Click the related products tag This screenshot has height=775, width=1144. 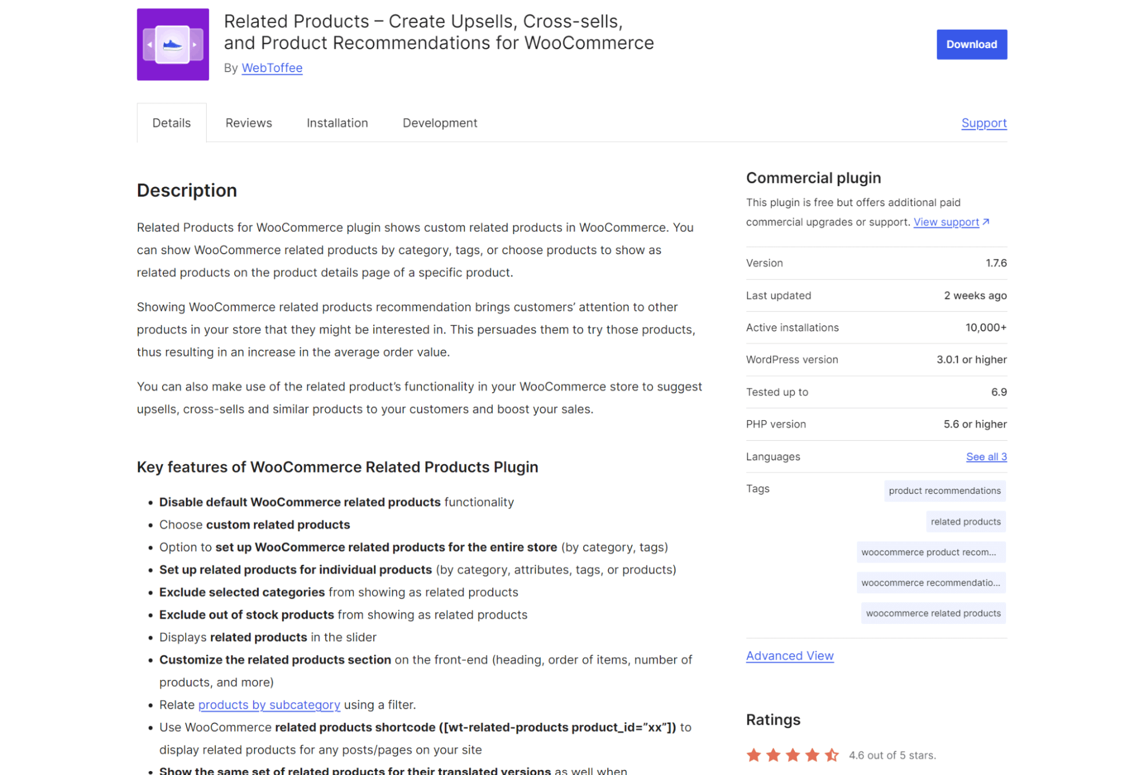point(965,521)
